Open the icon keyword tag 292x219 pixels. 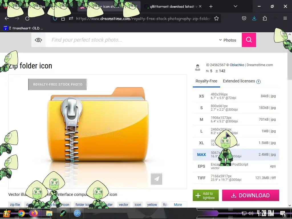point(138,205)
